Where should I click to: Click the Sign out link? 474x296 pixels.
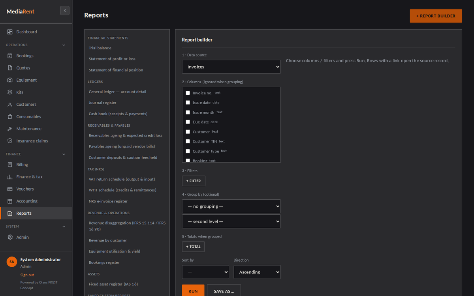pyautogui.click(x=27, y=275)
